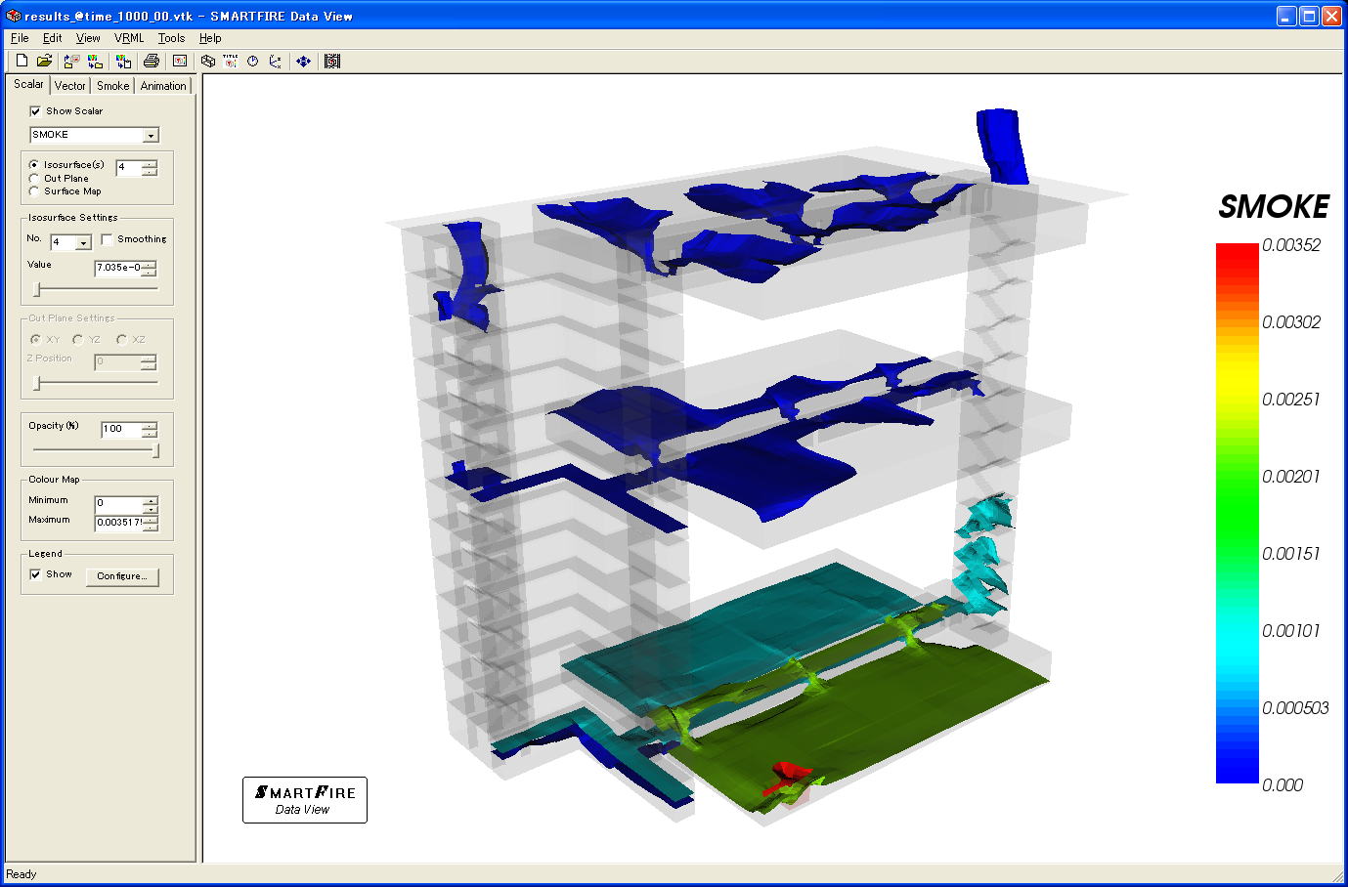Click the legend Configure... button
Viewport: 1348px width, 887px height.
[x=122, y=576]
